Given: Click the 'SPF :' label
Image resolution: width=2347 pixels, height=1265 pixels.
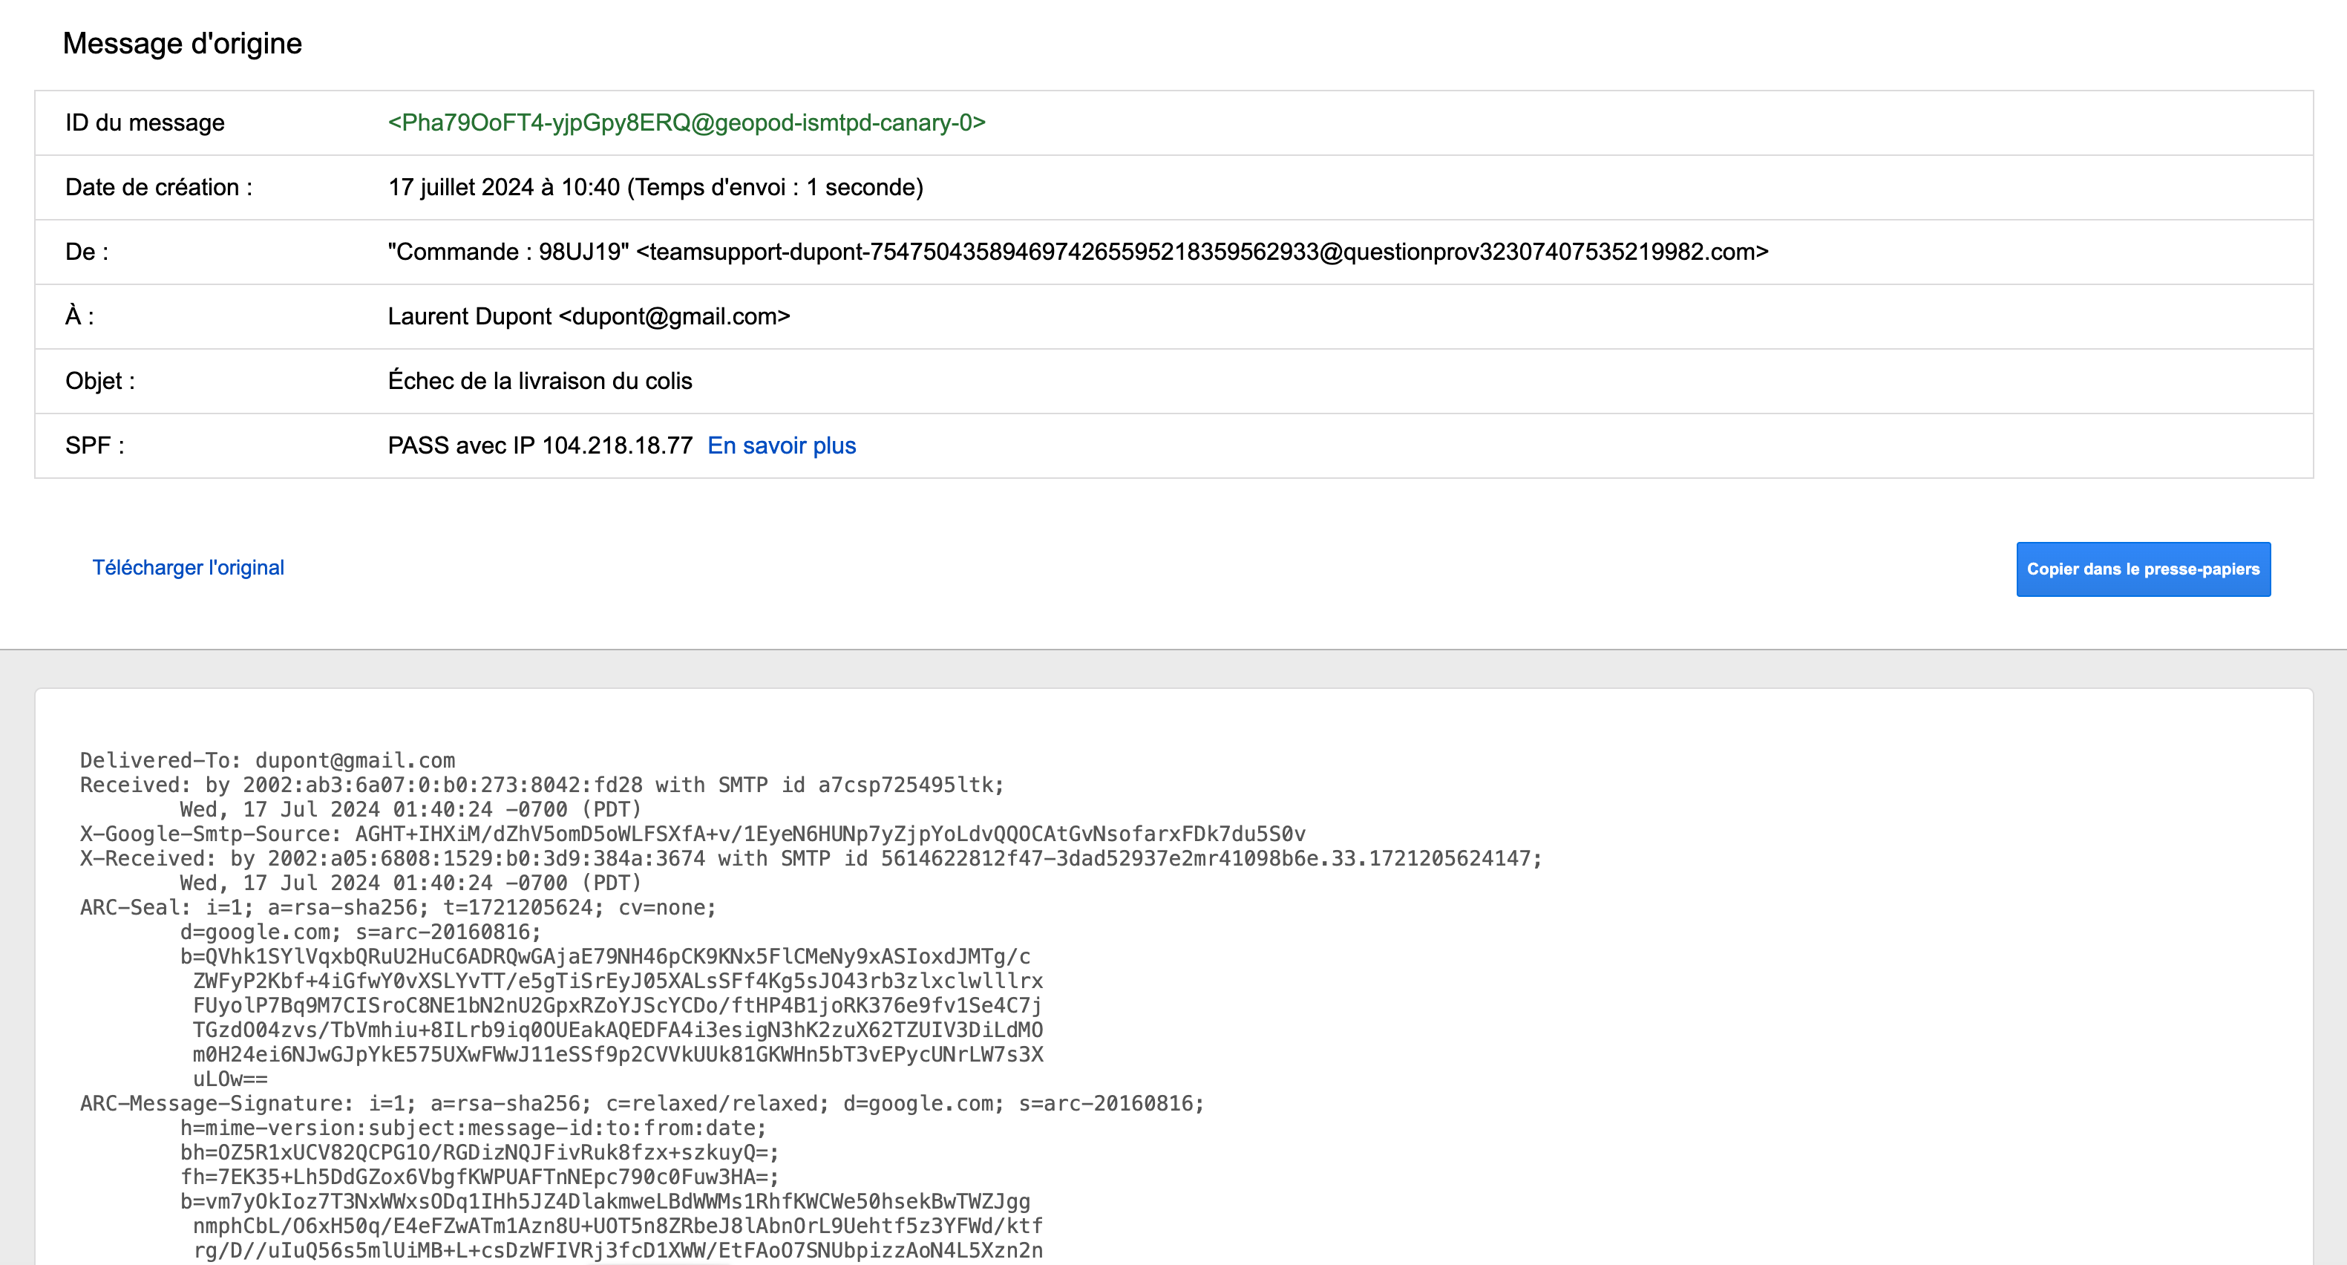Looking at the screenshot, I should tap(95, 445).
